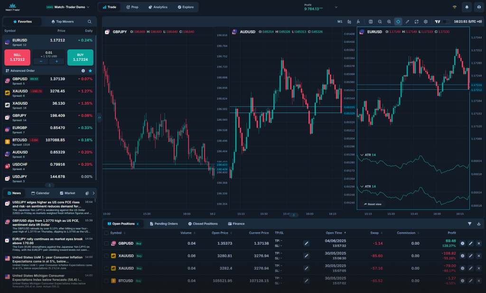The image size is (486, 293).
Task: Show info for the GBPUSD position
Action: pos(462,244)
